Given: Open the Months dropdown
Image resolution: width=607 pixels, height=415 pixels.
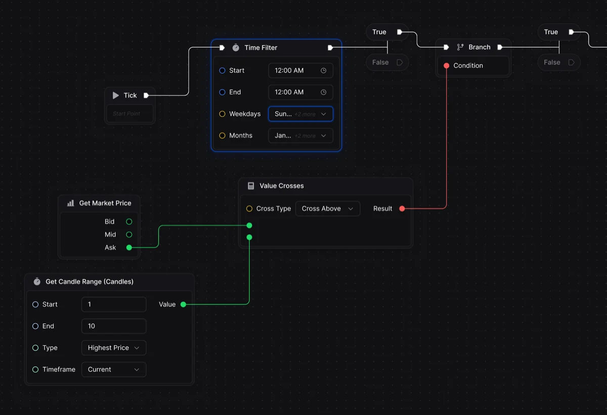Looking at the screenshot, I should pyautogui.click(x=300, y=136).
